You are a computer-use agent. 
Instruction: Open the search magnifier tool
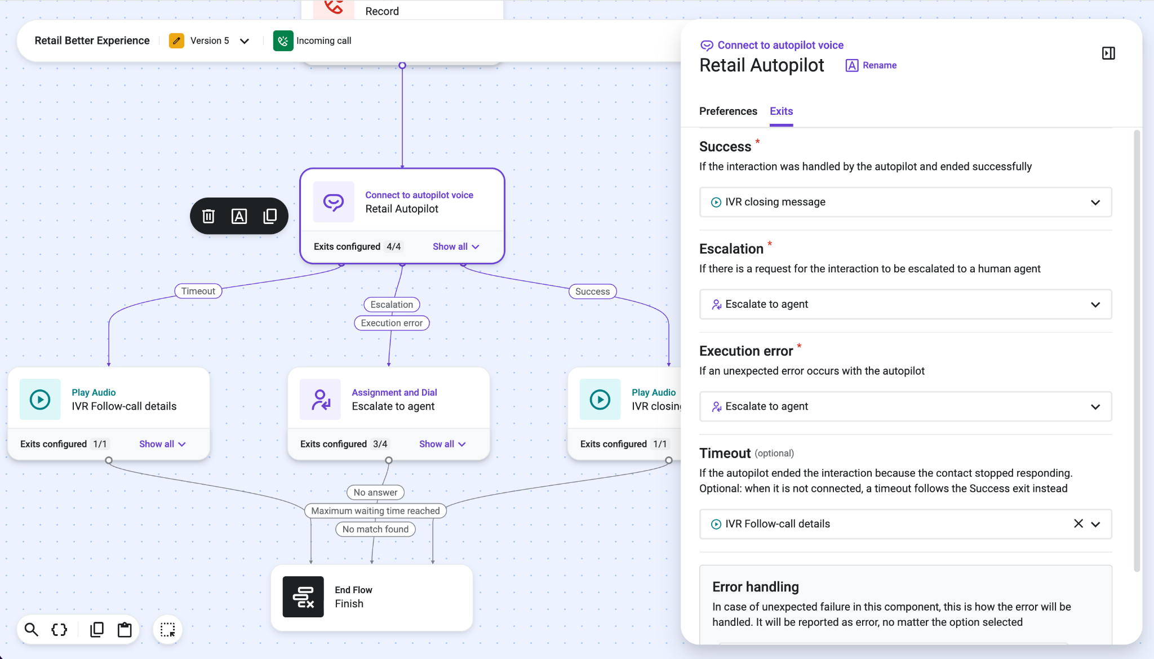point(32,629)
